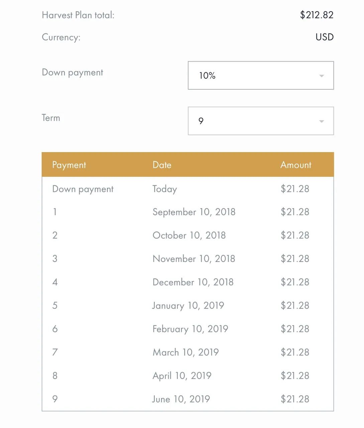Select the Down payment Today row

point(188,189)
